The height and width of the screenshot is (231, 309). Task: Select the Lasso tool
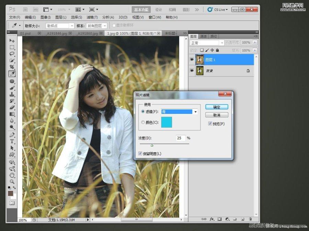coord(12,54)
